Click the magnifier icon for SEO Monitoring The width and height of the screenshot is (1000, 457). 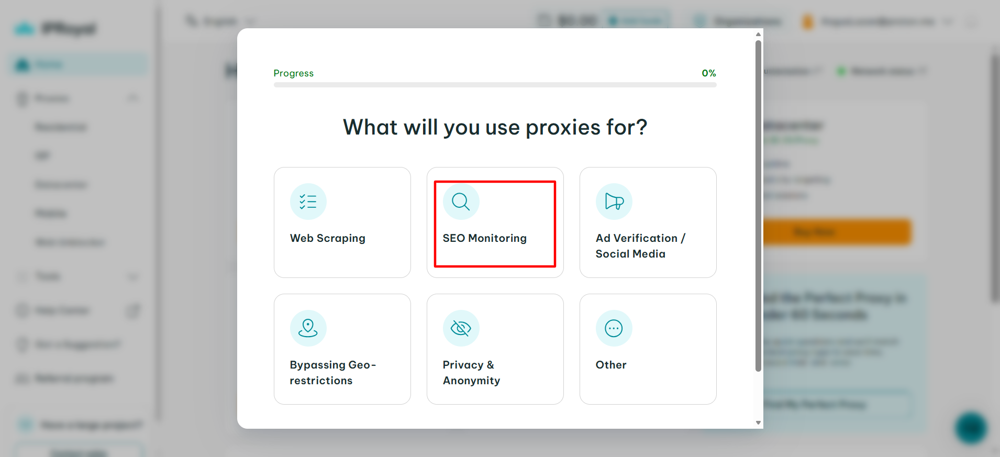tap(461, 202)
